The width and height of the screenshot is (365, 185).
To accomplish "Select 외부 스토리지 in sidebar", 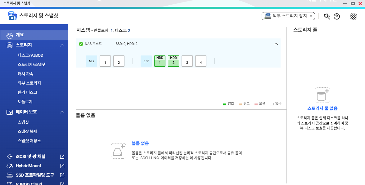I will coord(29,83).
